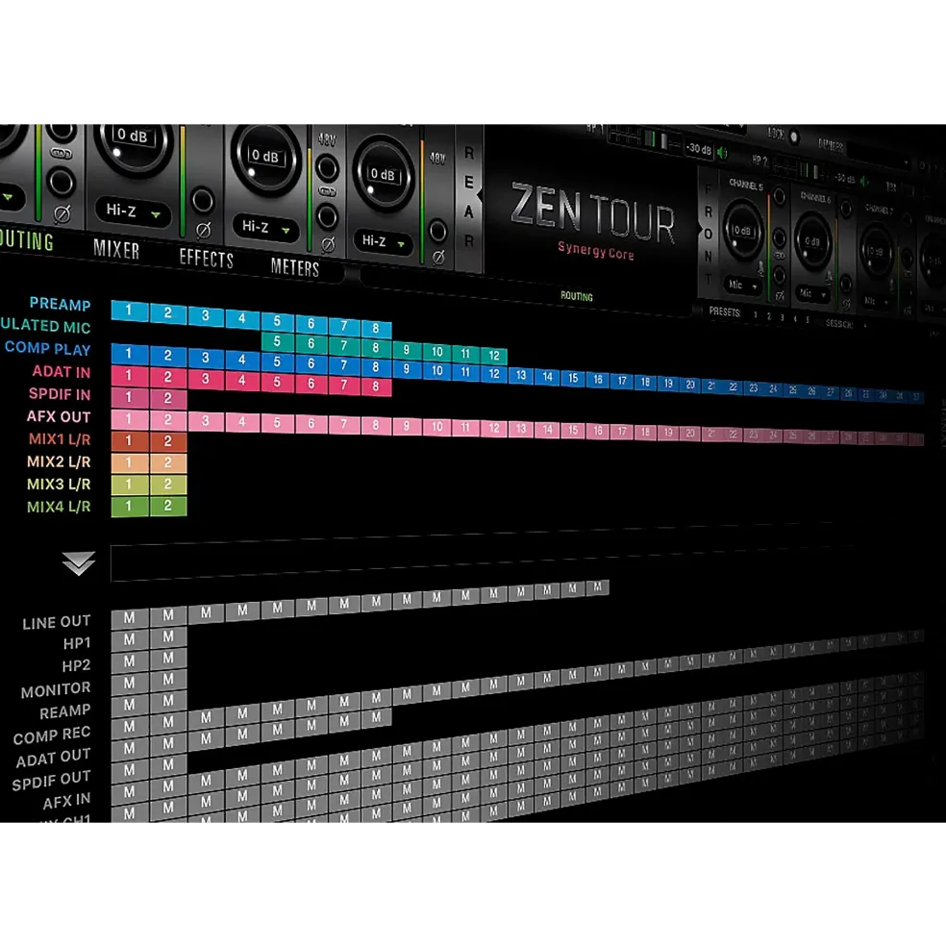
Task: Open Channel 5 Mic input type dropdown
Action: click(743, 286)
